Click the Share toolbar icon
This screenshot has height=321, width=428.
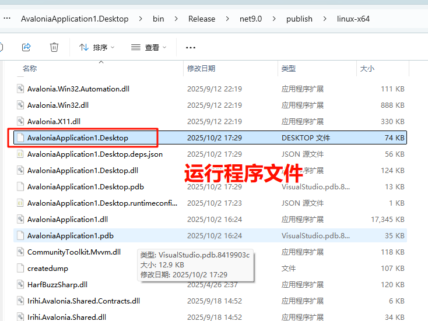(x=26, y=47)
